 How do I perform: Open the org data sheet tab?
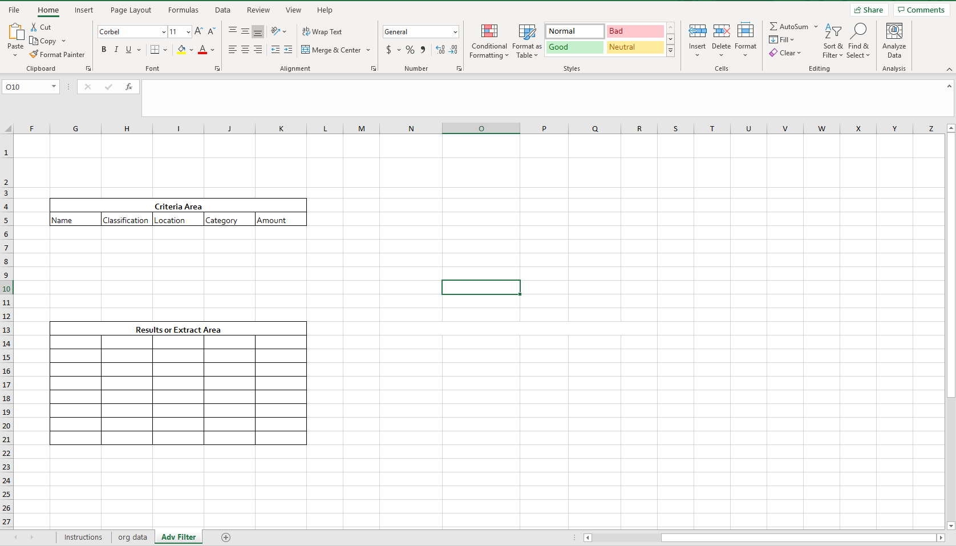(132, 537)
